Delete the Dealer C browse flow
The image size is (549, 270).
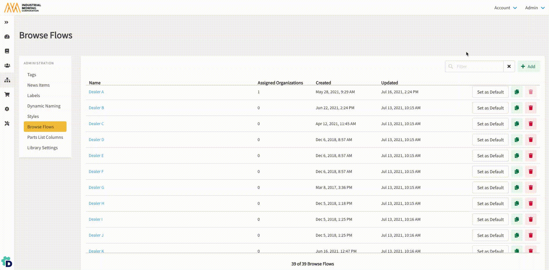[530, 124]
